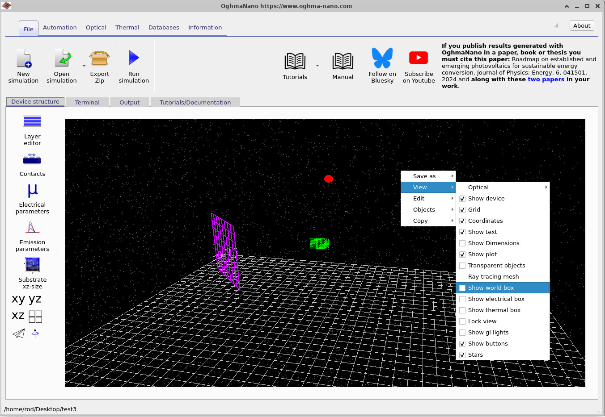Click the two papers hyperlink
Viewport: 605px width, 417px height.
coord(546,79)
